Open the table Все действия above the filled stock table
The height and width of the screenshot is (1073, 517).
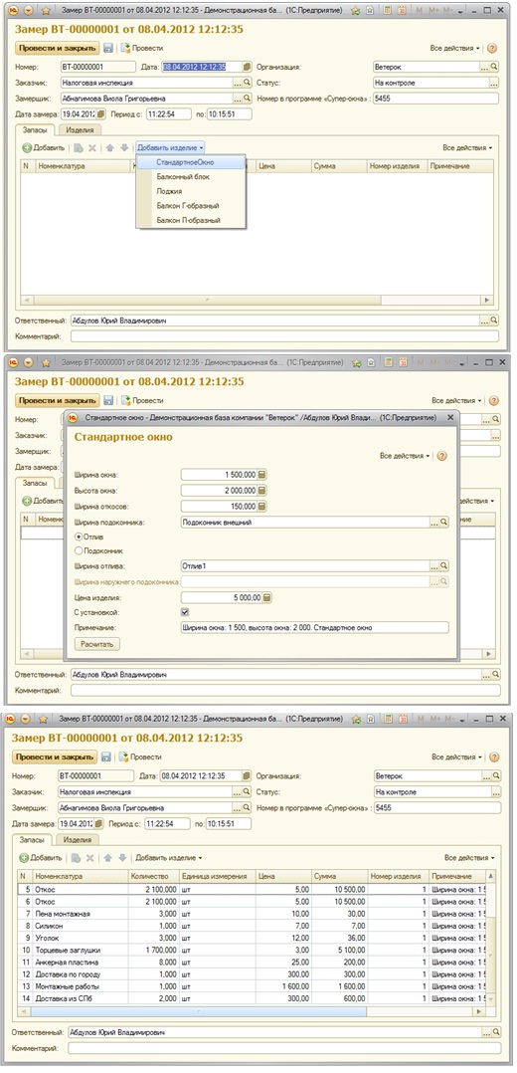click(x=469, y=857)
